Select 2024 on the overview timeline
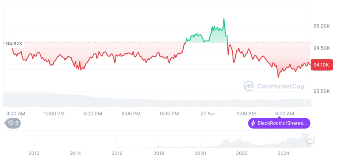 point(283,153)
